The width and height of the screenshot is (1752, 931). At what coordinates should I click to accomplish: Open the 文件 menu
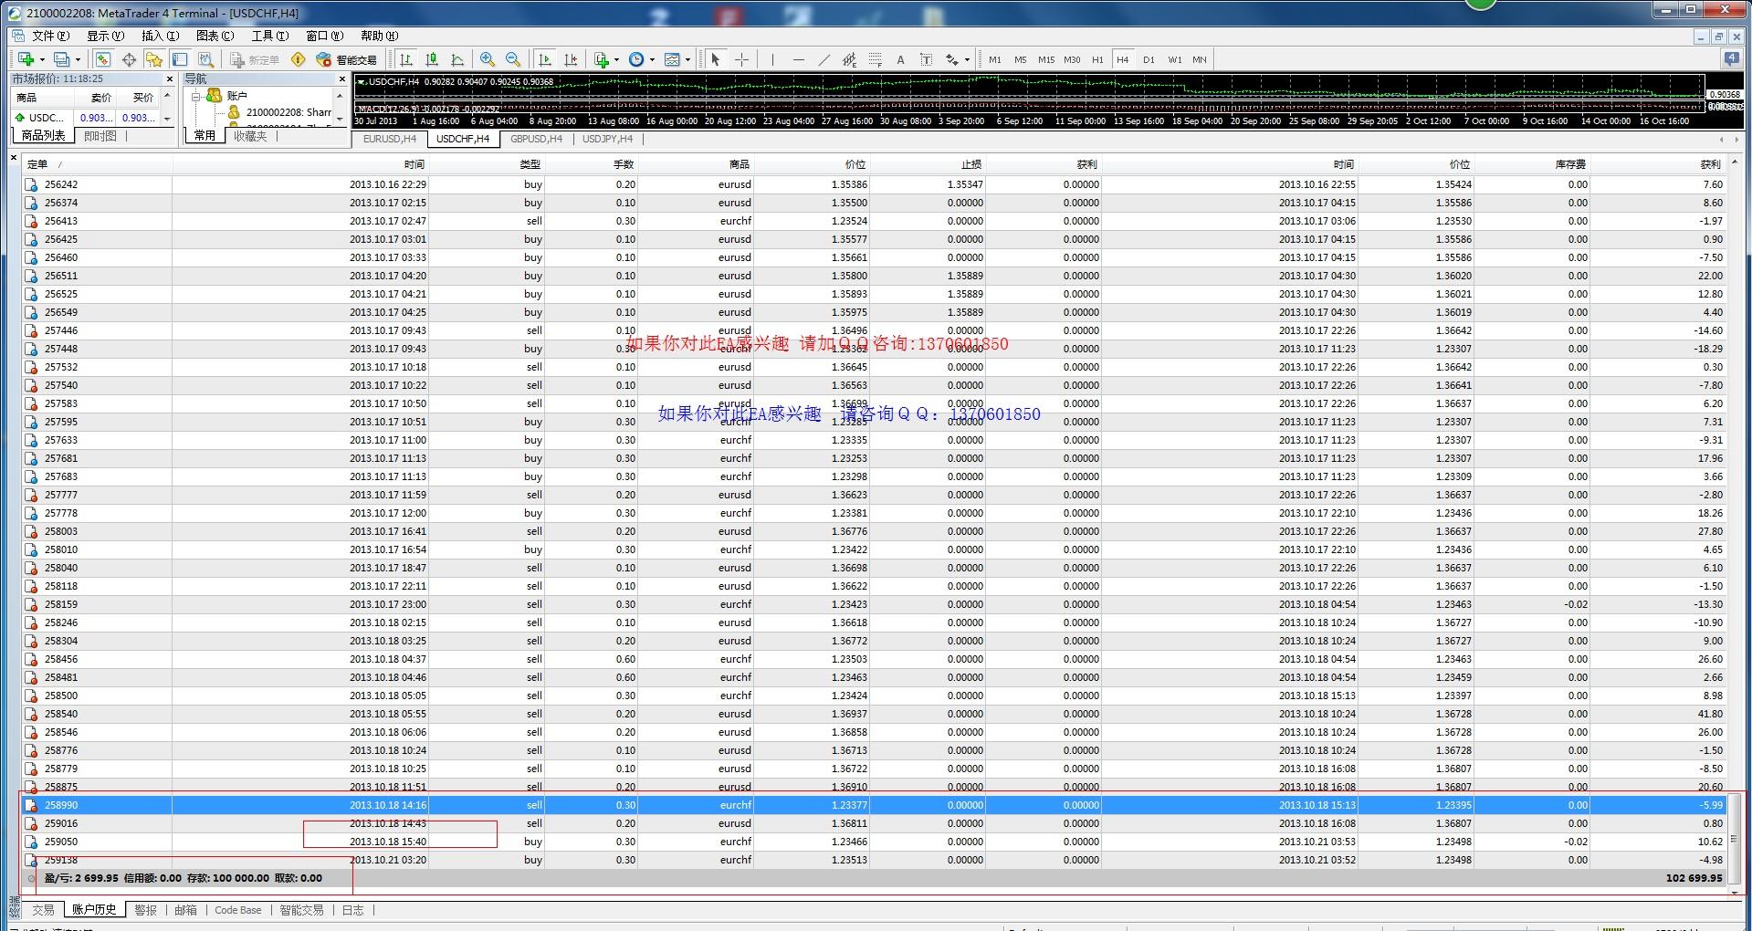tap(50, 36)
